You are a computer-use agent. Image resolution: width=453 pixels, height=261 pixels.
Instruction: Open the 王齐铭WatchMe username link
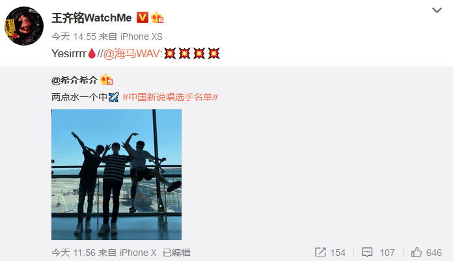coord(92,18)
